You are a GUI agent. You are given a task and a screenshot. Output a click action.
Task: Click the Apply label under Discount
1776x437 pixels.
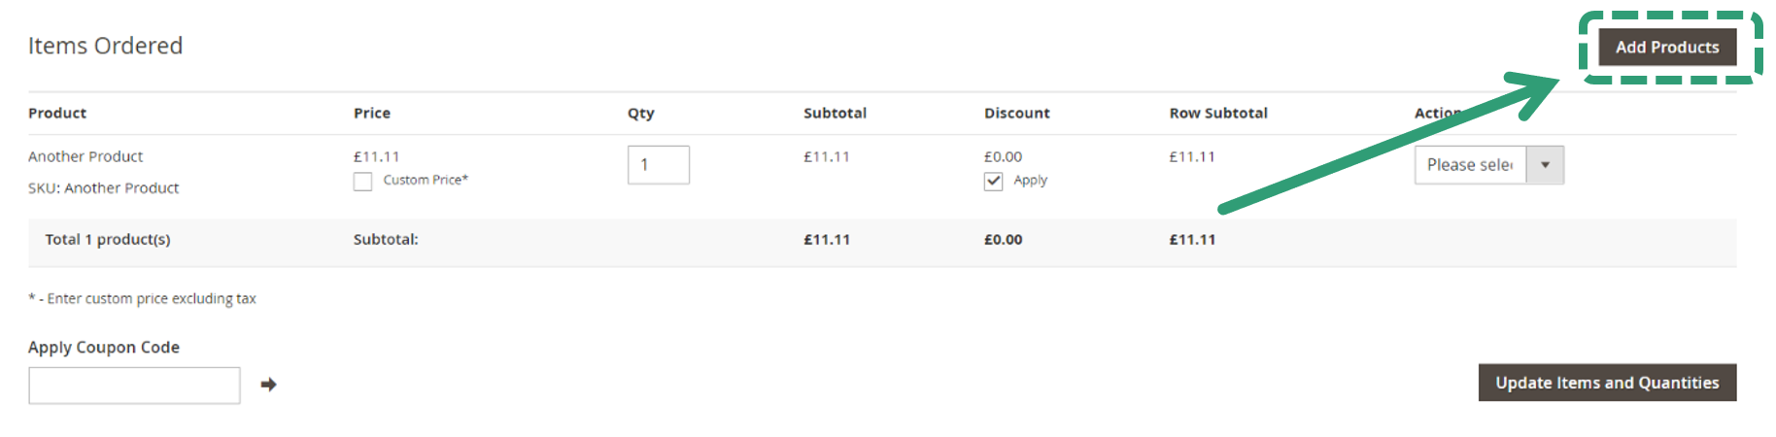[1030, 181]
